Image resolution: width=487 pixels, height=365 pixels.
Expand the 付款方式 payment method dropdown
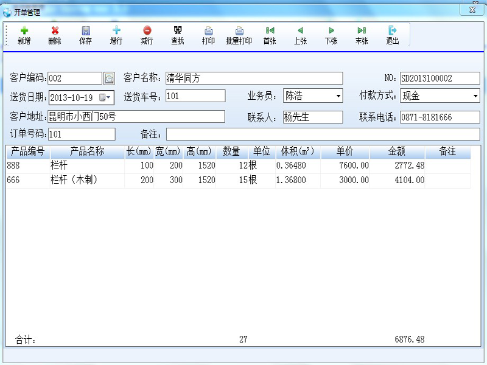[x=475, y=96]
